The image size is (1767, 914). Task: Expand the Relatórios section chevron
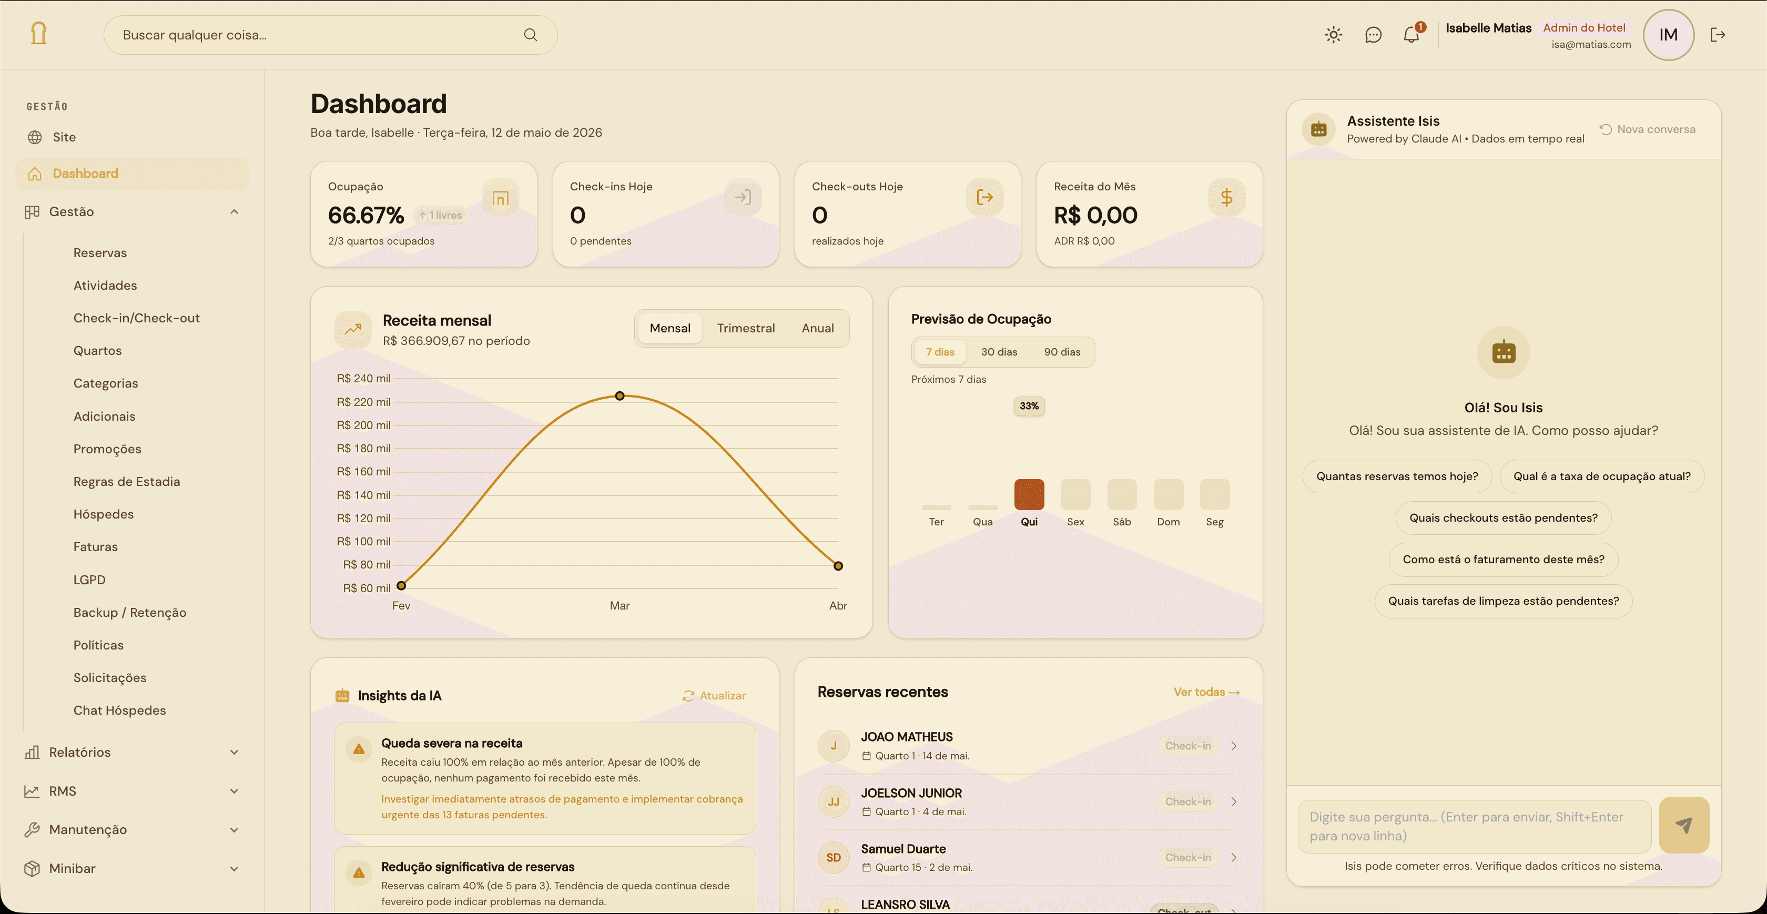[235, 753]
